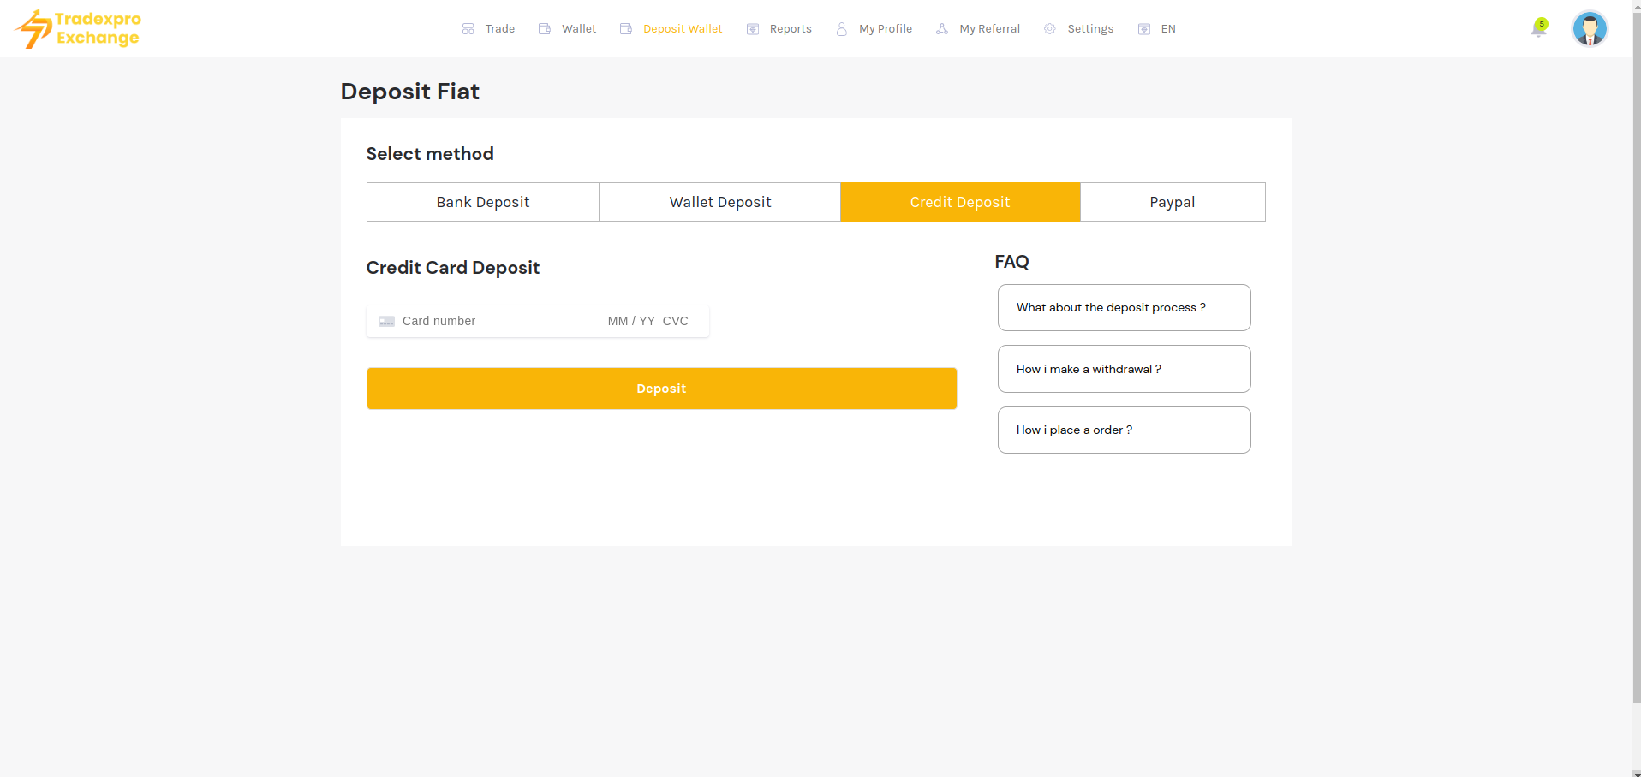Click the My Referral network icon
This screenshot has width=1641, height=777.
pos(942,29)
